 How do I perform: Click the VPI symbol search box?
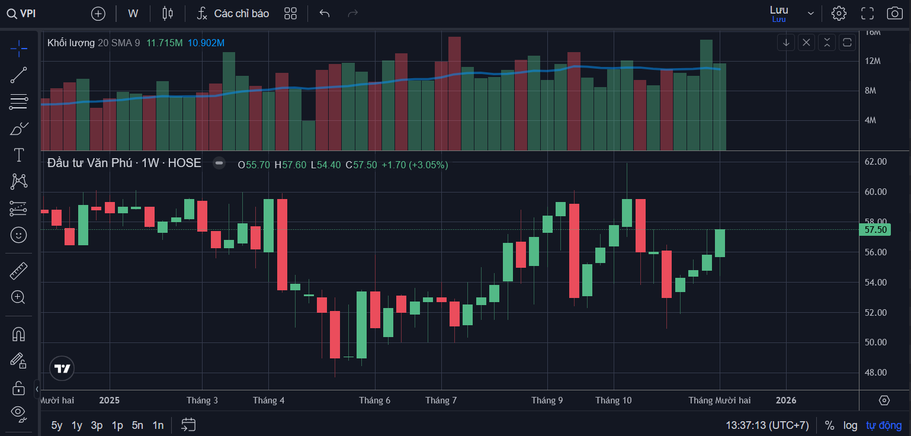23,14
